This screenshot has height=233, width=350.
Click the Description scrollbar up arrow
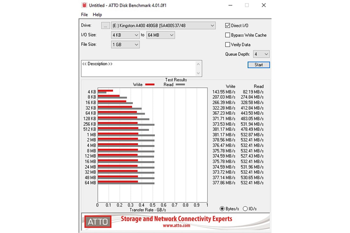click(x=198, y=64)
